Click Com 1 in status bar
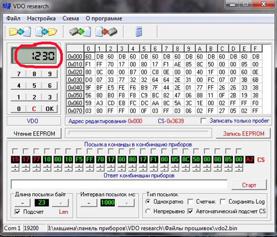This screenshot has width=277, height=237. pos(12,228)
